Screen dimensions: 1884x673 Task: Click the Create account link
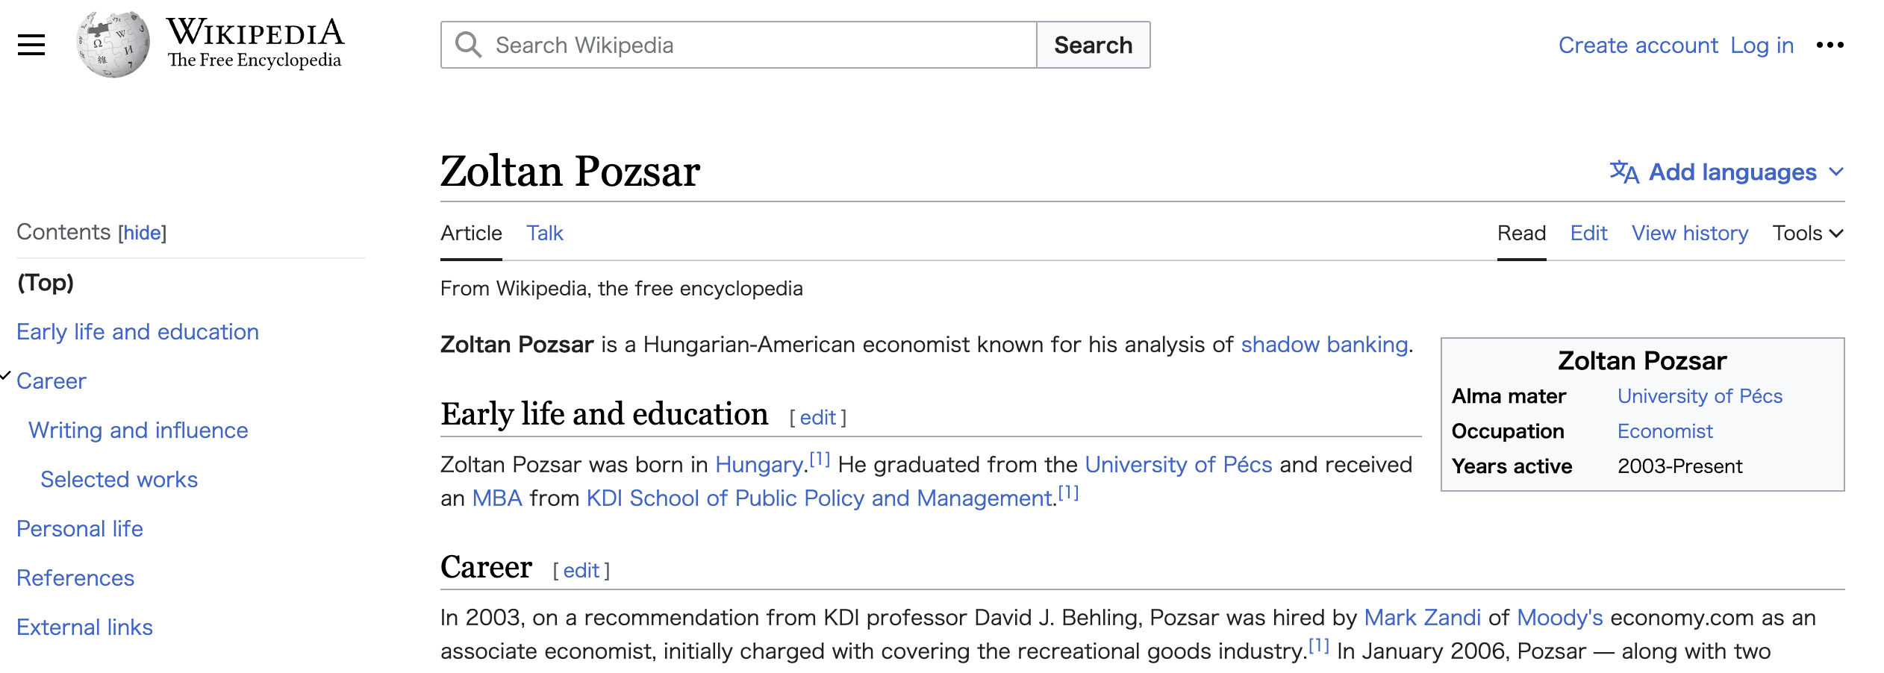(x=1638, y=46)
